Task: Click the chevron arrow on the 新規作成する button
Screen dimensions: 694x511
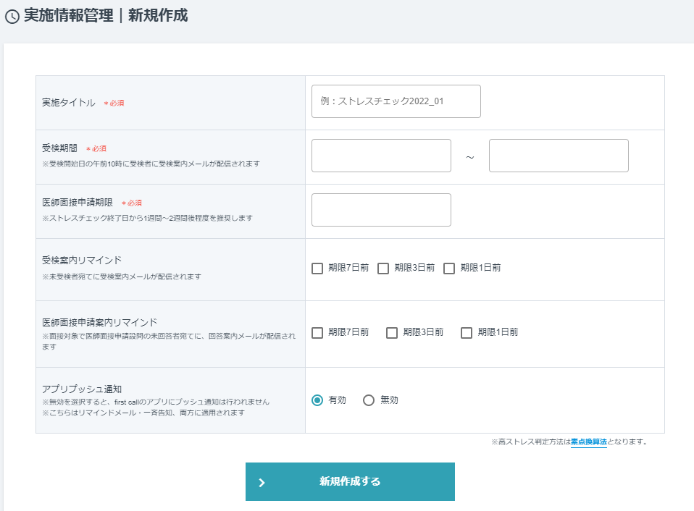Action: click(262, 482)
